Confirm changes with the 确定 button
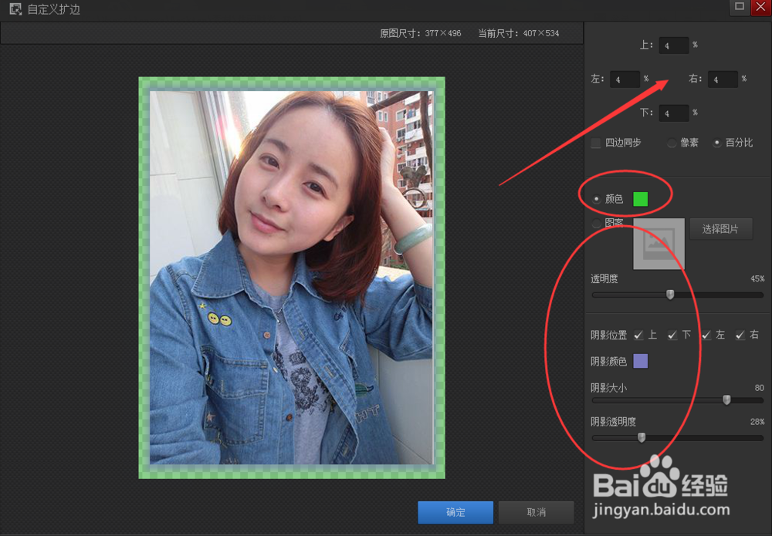 (455, 512)
